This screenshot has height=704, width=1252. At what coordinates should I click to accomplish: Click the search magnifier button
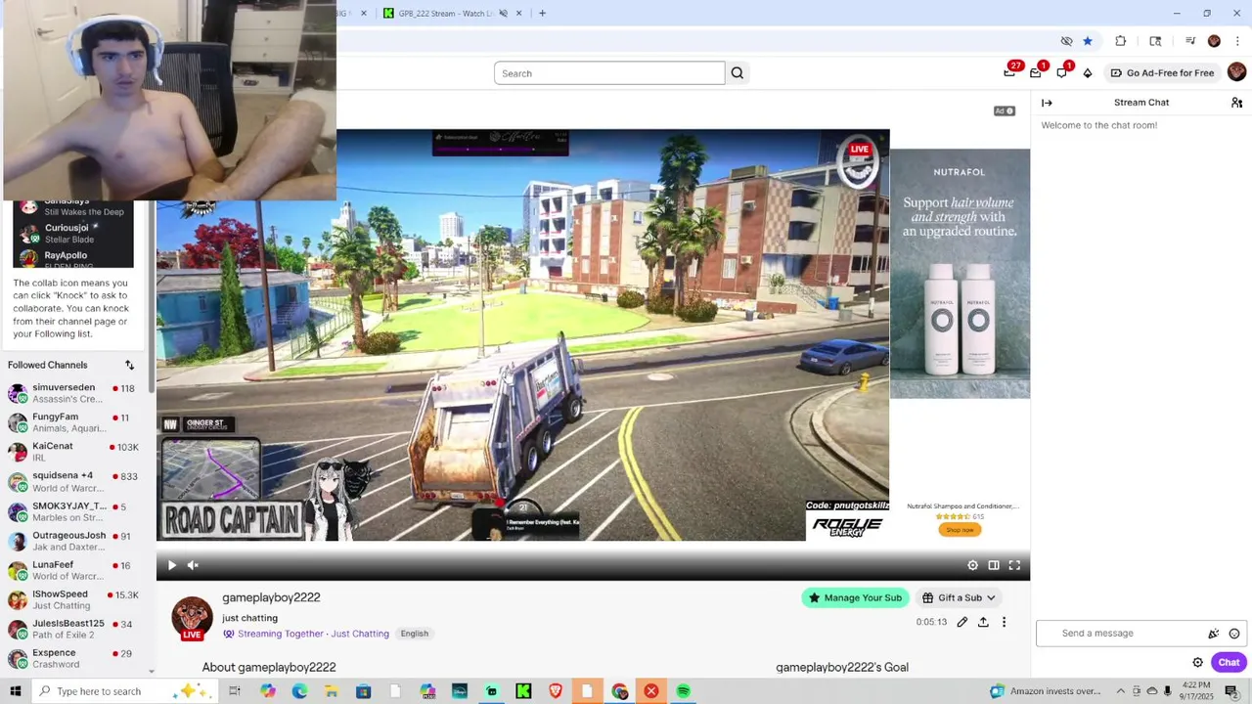pyautogui.click(x=738, y=73)
